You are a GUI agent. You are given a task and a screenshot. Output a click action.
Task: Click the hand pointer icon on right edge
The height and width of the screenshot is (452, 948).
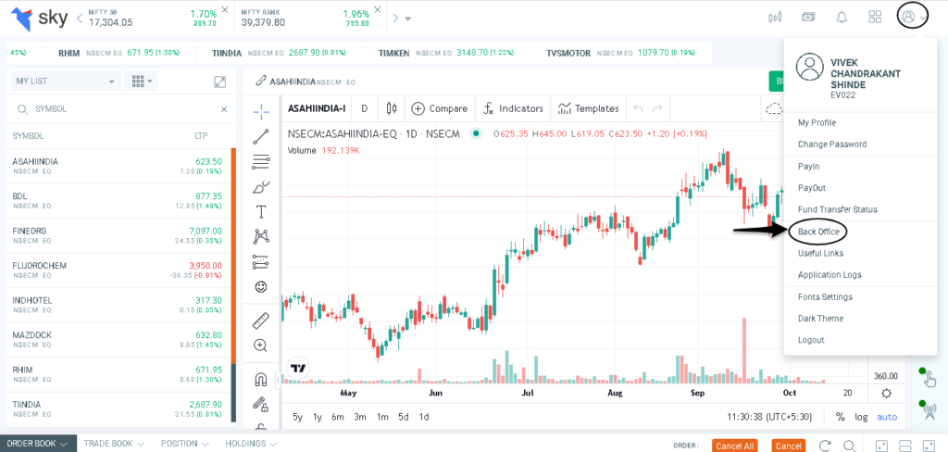929,378
